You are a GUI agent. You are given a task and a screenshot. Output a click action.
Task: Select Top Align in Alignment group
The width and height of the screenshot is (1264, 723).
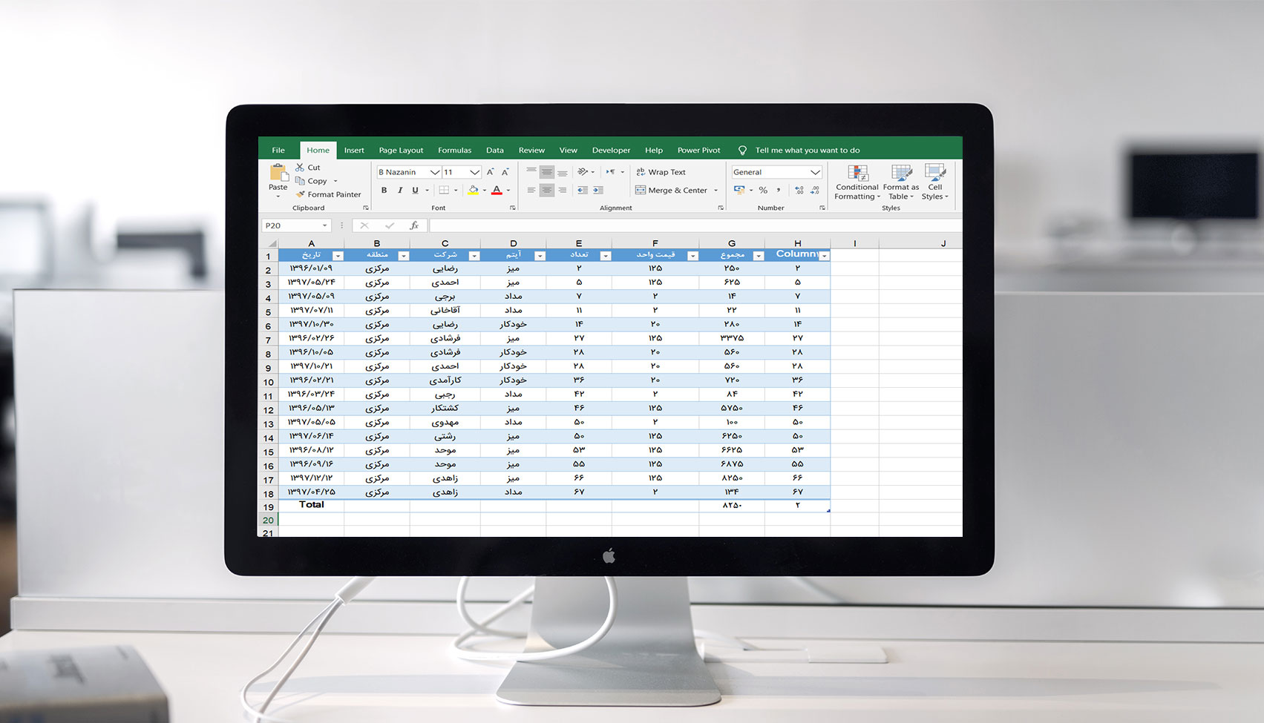[x=531, y=171]
